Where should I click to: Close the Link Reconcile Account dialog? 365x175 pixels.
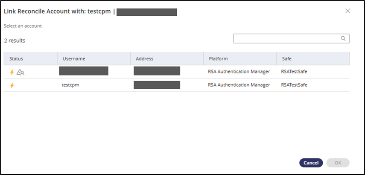(x=347, y=11)
